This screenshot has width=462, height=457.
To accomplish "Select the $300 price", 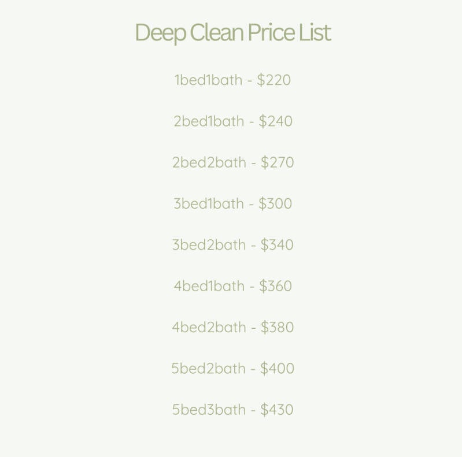I will pos(275,203).
